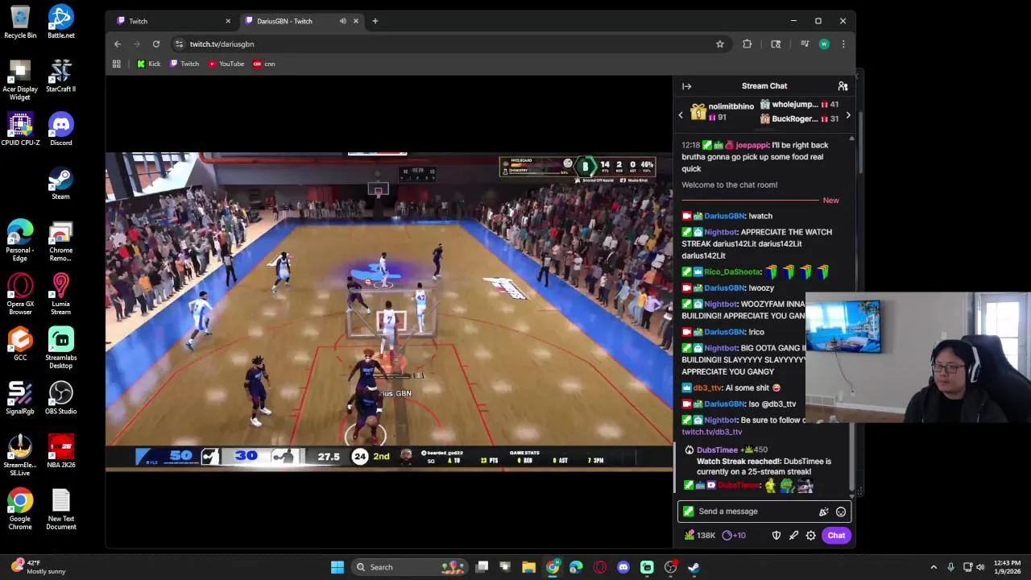Follow the twitch.tv/db3_ttv link in chat

[712, 433]
